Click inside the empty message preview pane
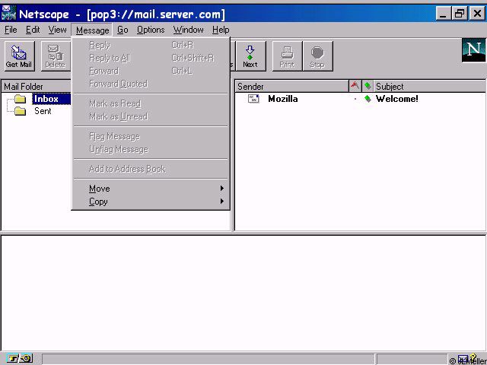The image size is (487, 365). [x=243, y=294]
